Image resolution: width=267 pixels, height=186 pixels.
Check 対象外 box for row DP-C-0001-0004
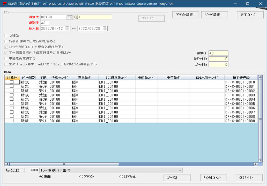(x=12, y=99)
